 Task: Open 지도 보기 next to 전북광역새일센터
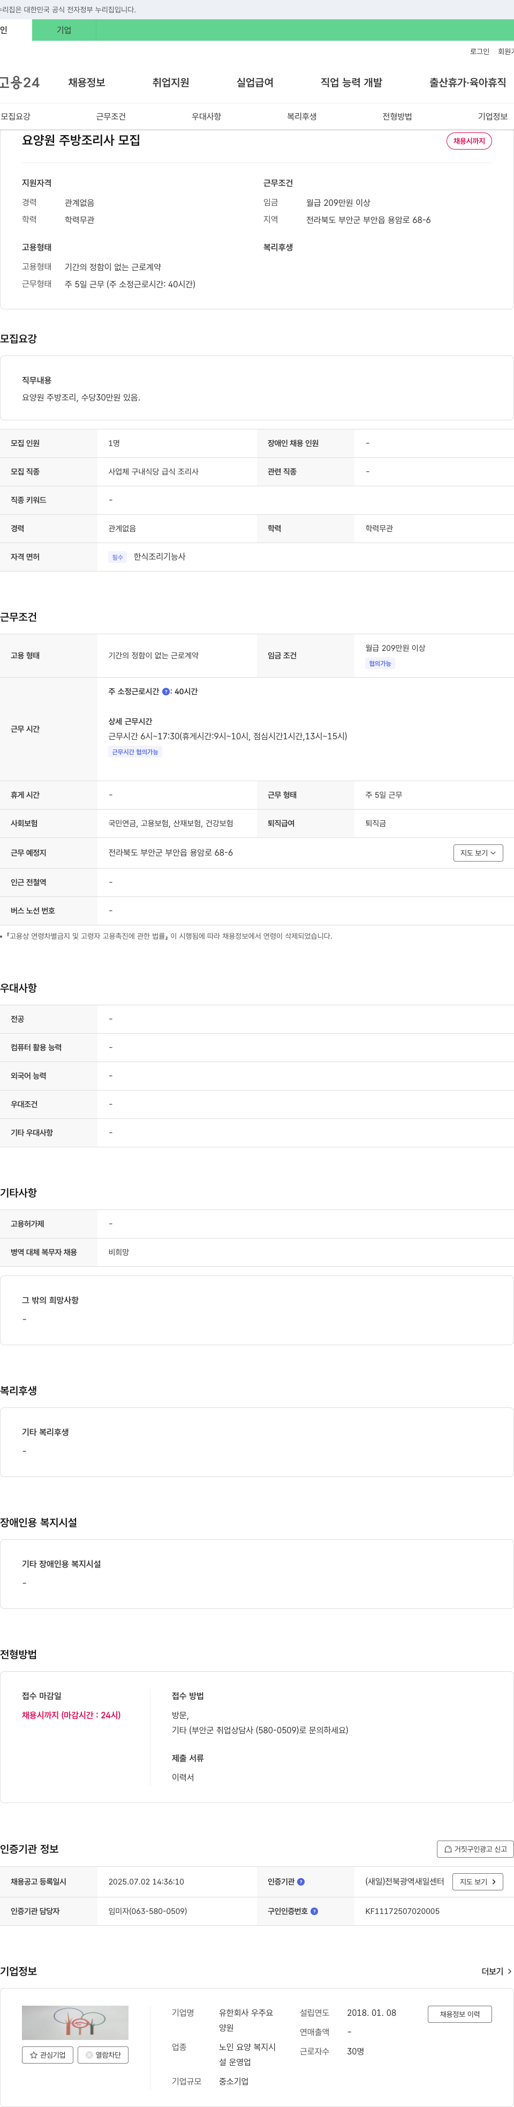477,1882
